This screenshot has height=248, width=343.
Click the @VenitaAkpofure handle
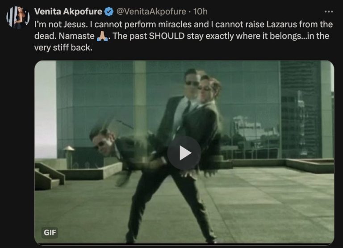[151, 12]
